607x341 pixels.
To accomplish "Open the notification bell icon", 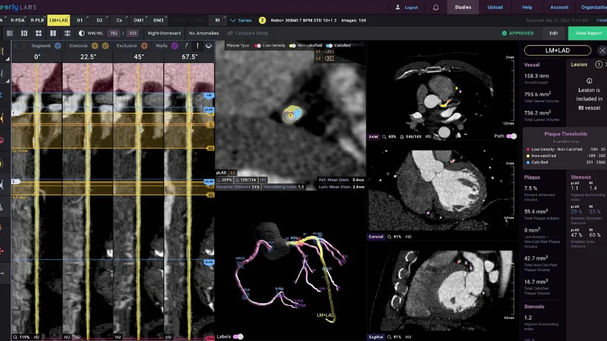I will tap(435, 7).
